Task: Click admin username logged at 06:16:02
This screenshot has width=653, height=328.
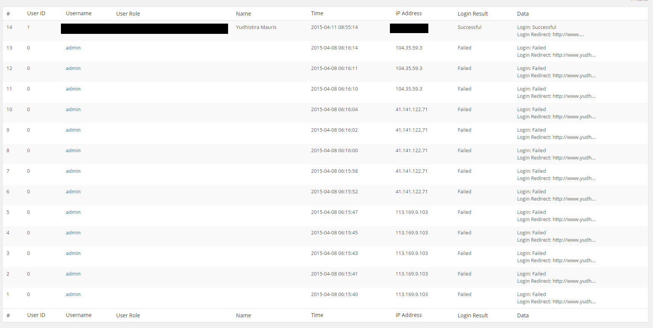Action: 73,130
